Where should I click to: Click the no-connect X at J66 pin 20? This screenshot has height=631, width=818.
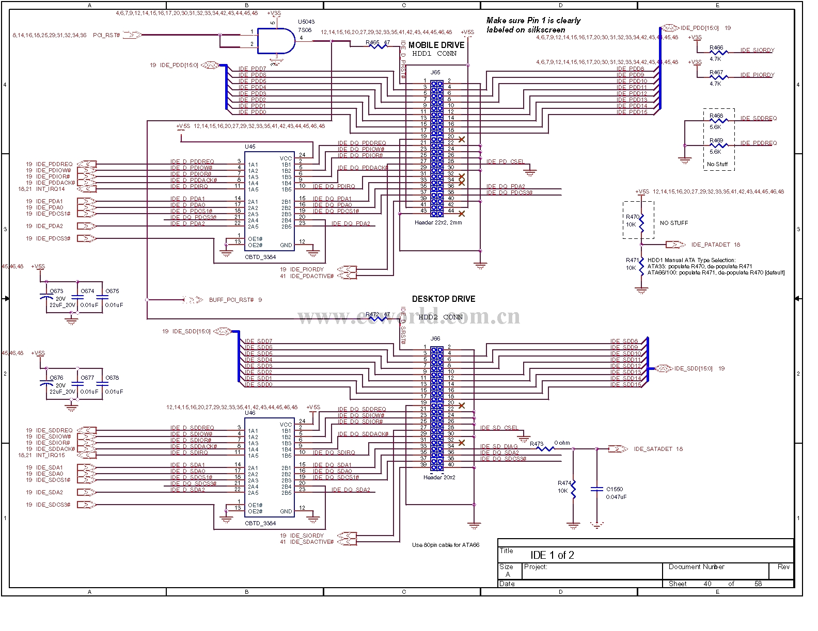click(462, 406)
